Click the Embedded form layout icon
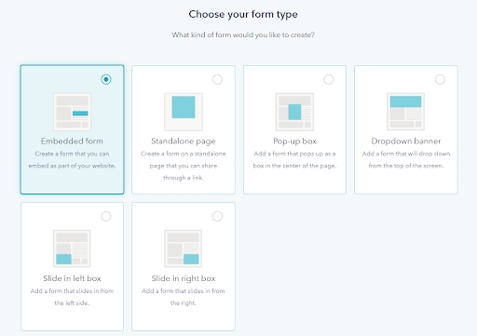Screen dimensions: 477x336 pos(72,112)
